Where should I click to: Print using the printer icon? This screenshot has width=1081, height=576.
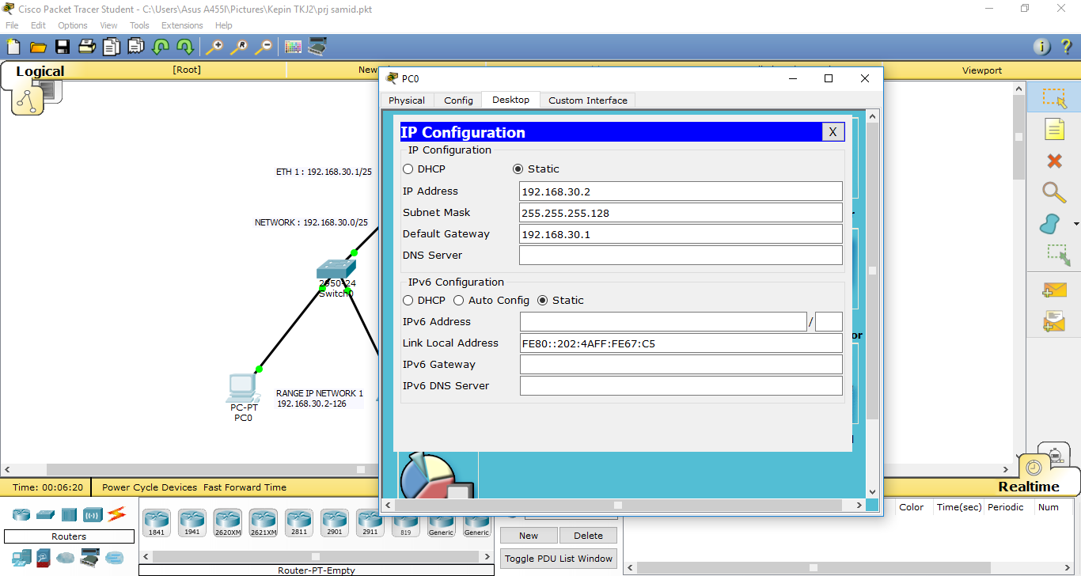tap(87, 47)
